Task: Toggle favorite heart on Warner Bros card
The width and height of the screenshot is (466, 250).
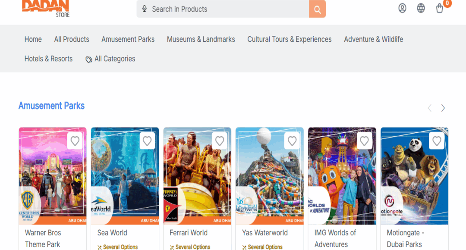Action: pos(75,141)
